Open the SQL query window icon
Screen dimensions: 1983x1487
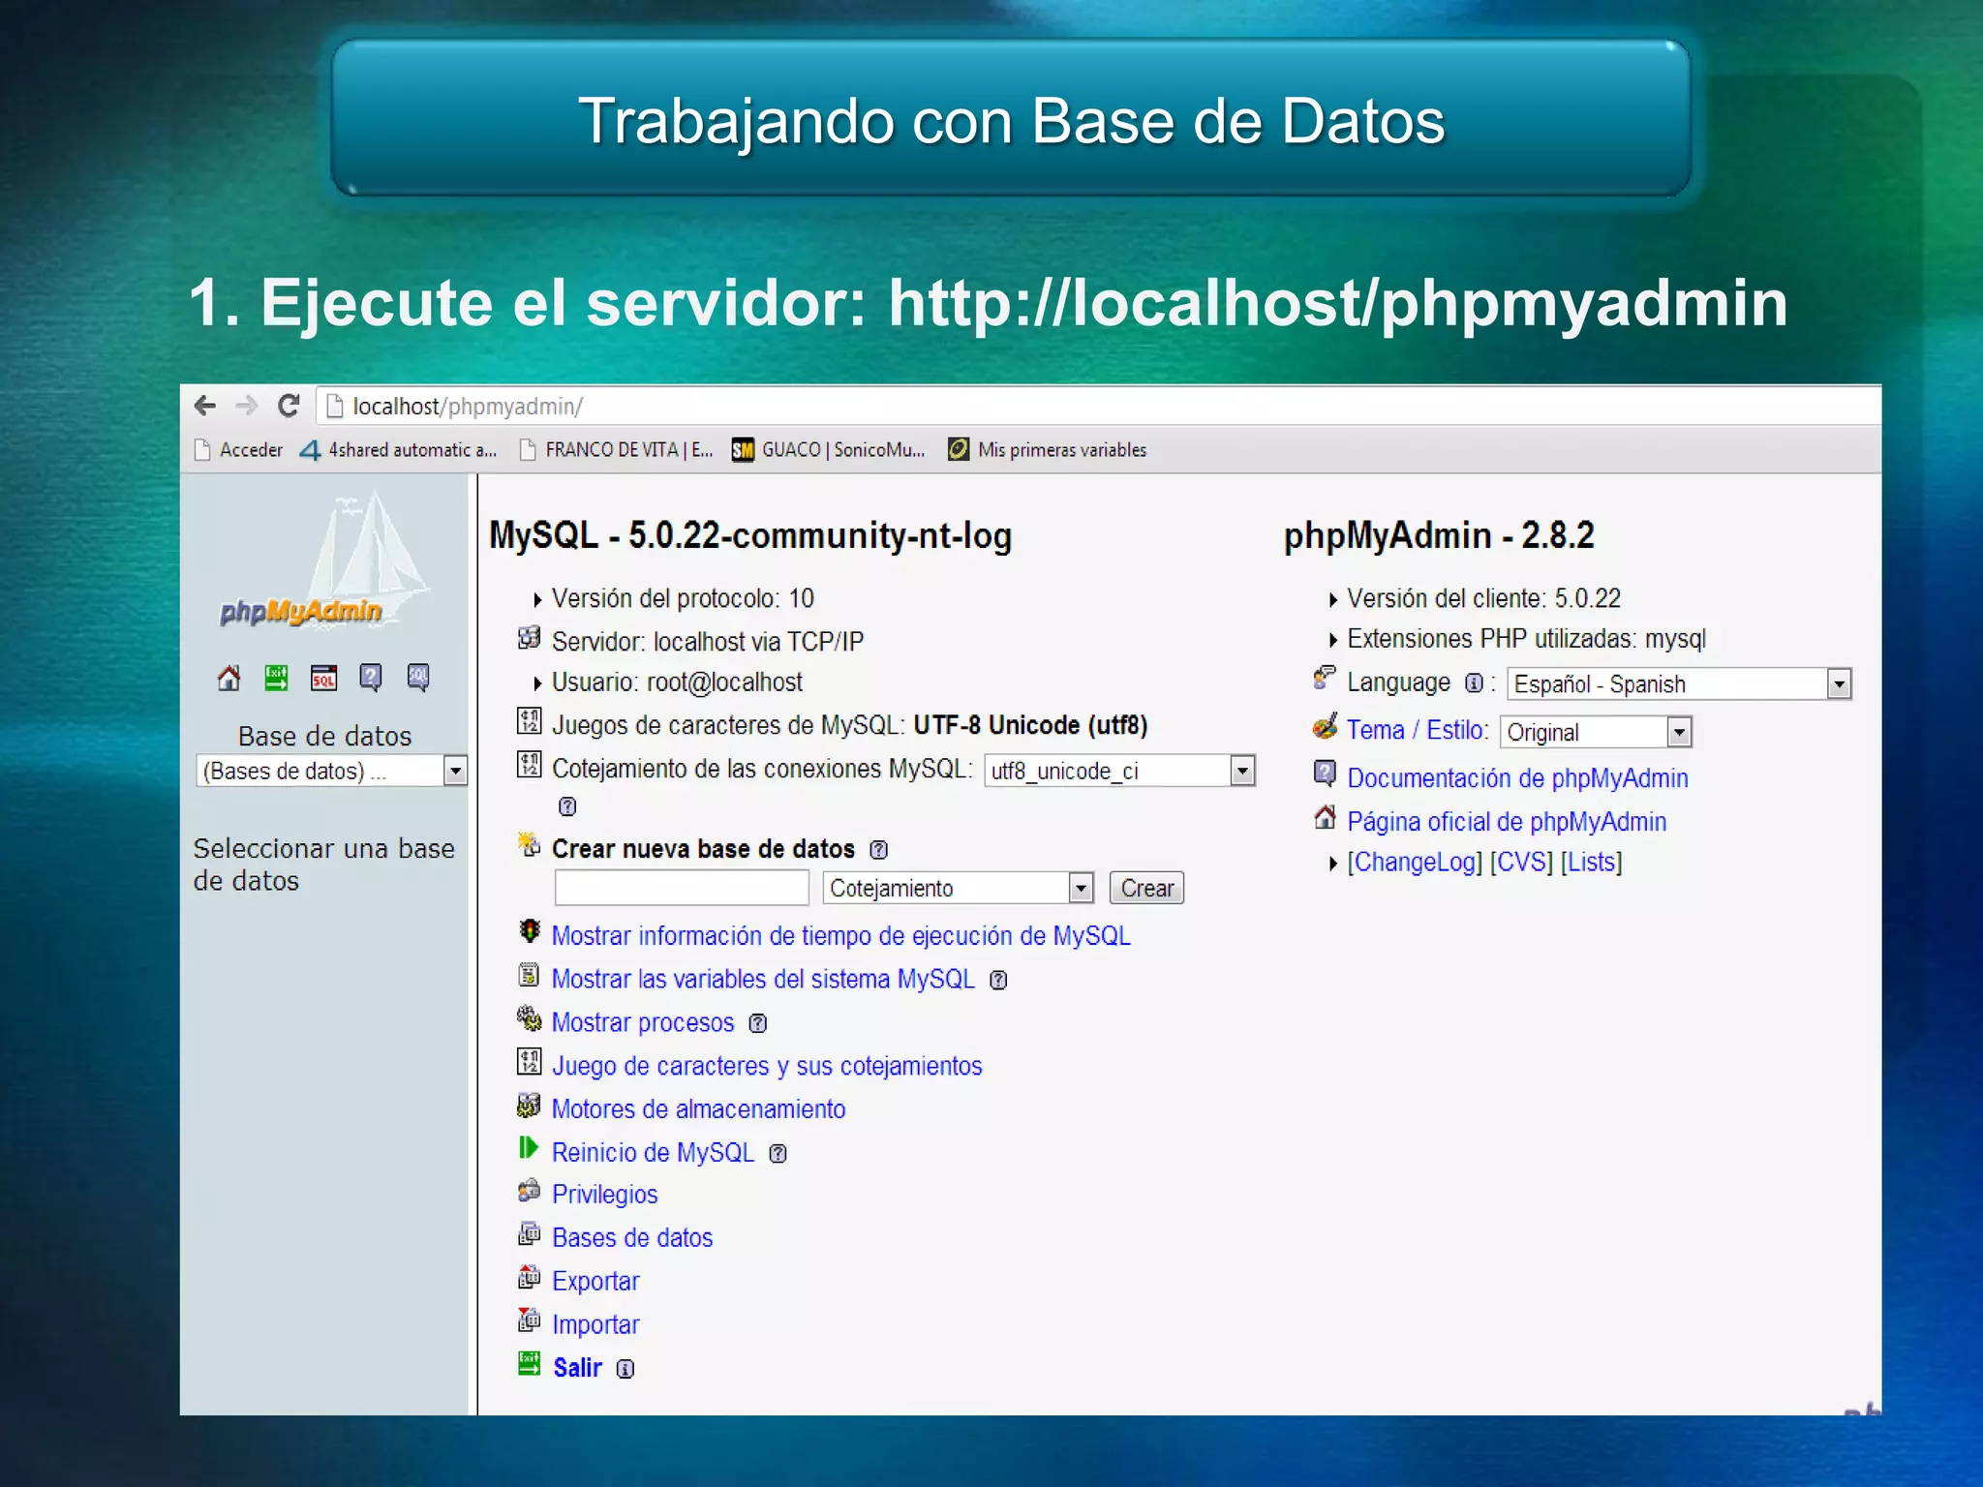click(323, 678)
